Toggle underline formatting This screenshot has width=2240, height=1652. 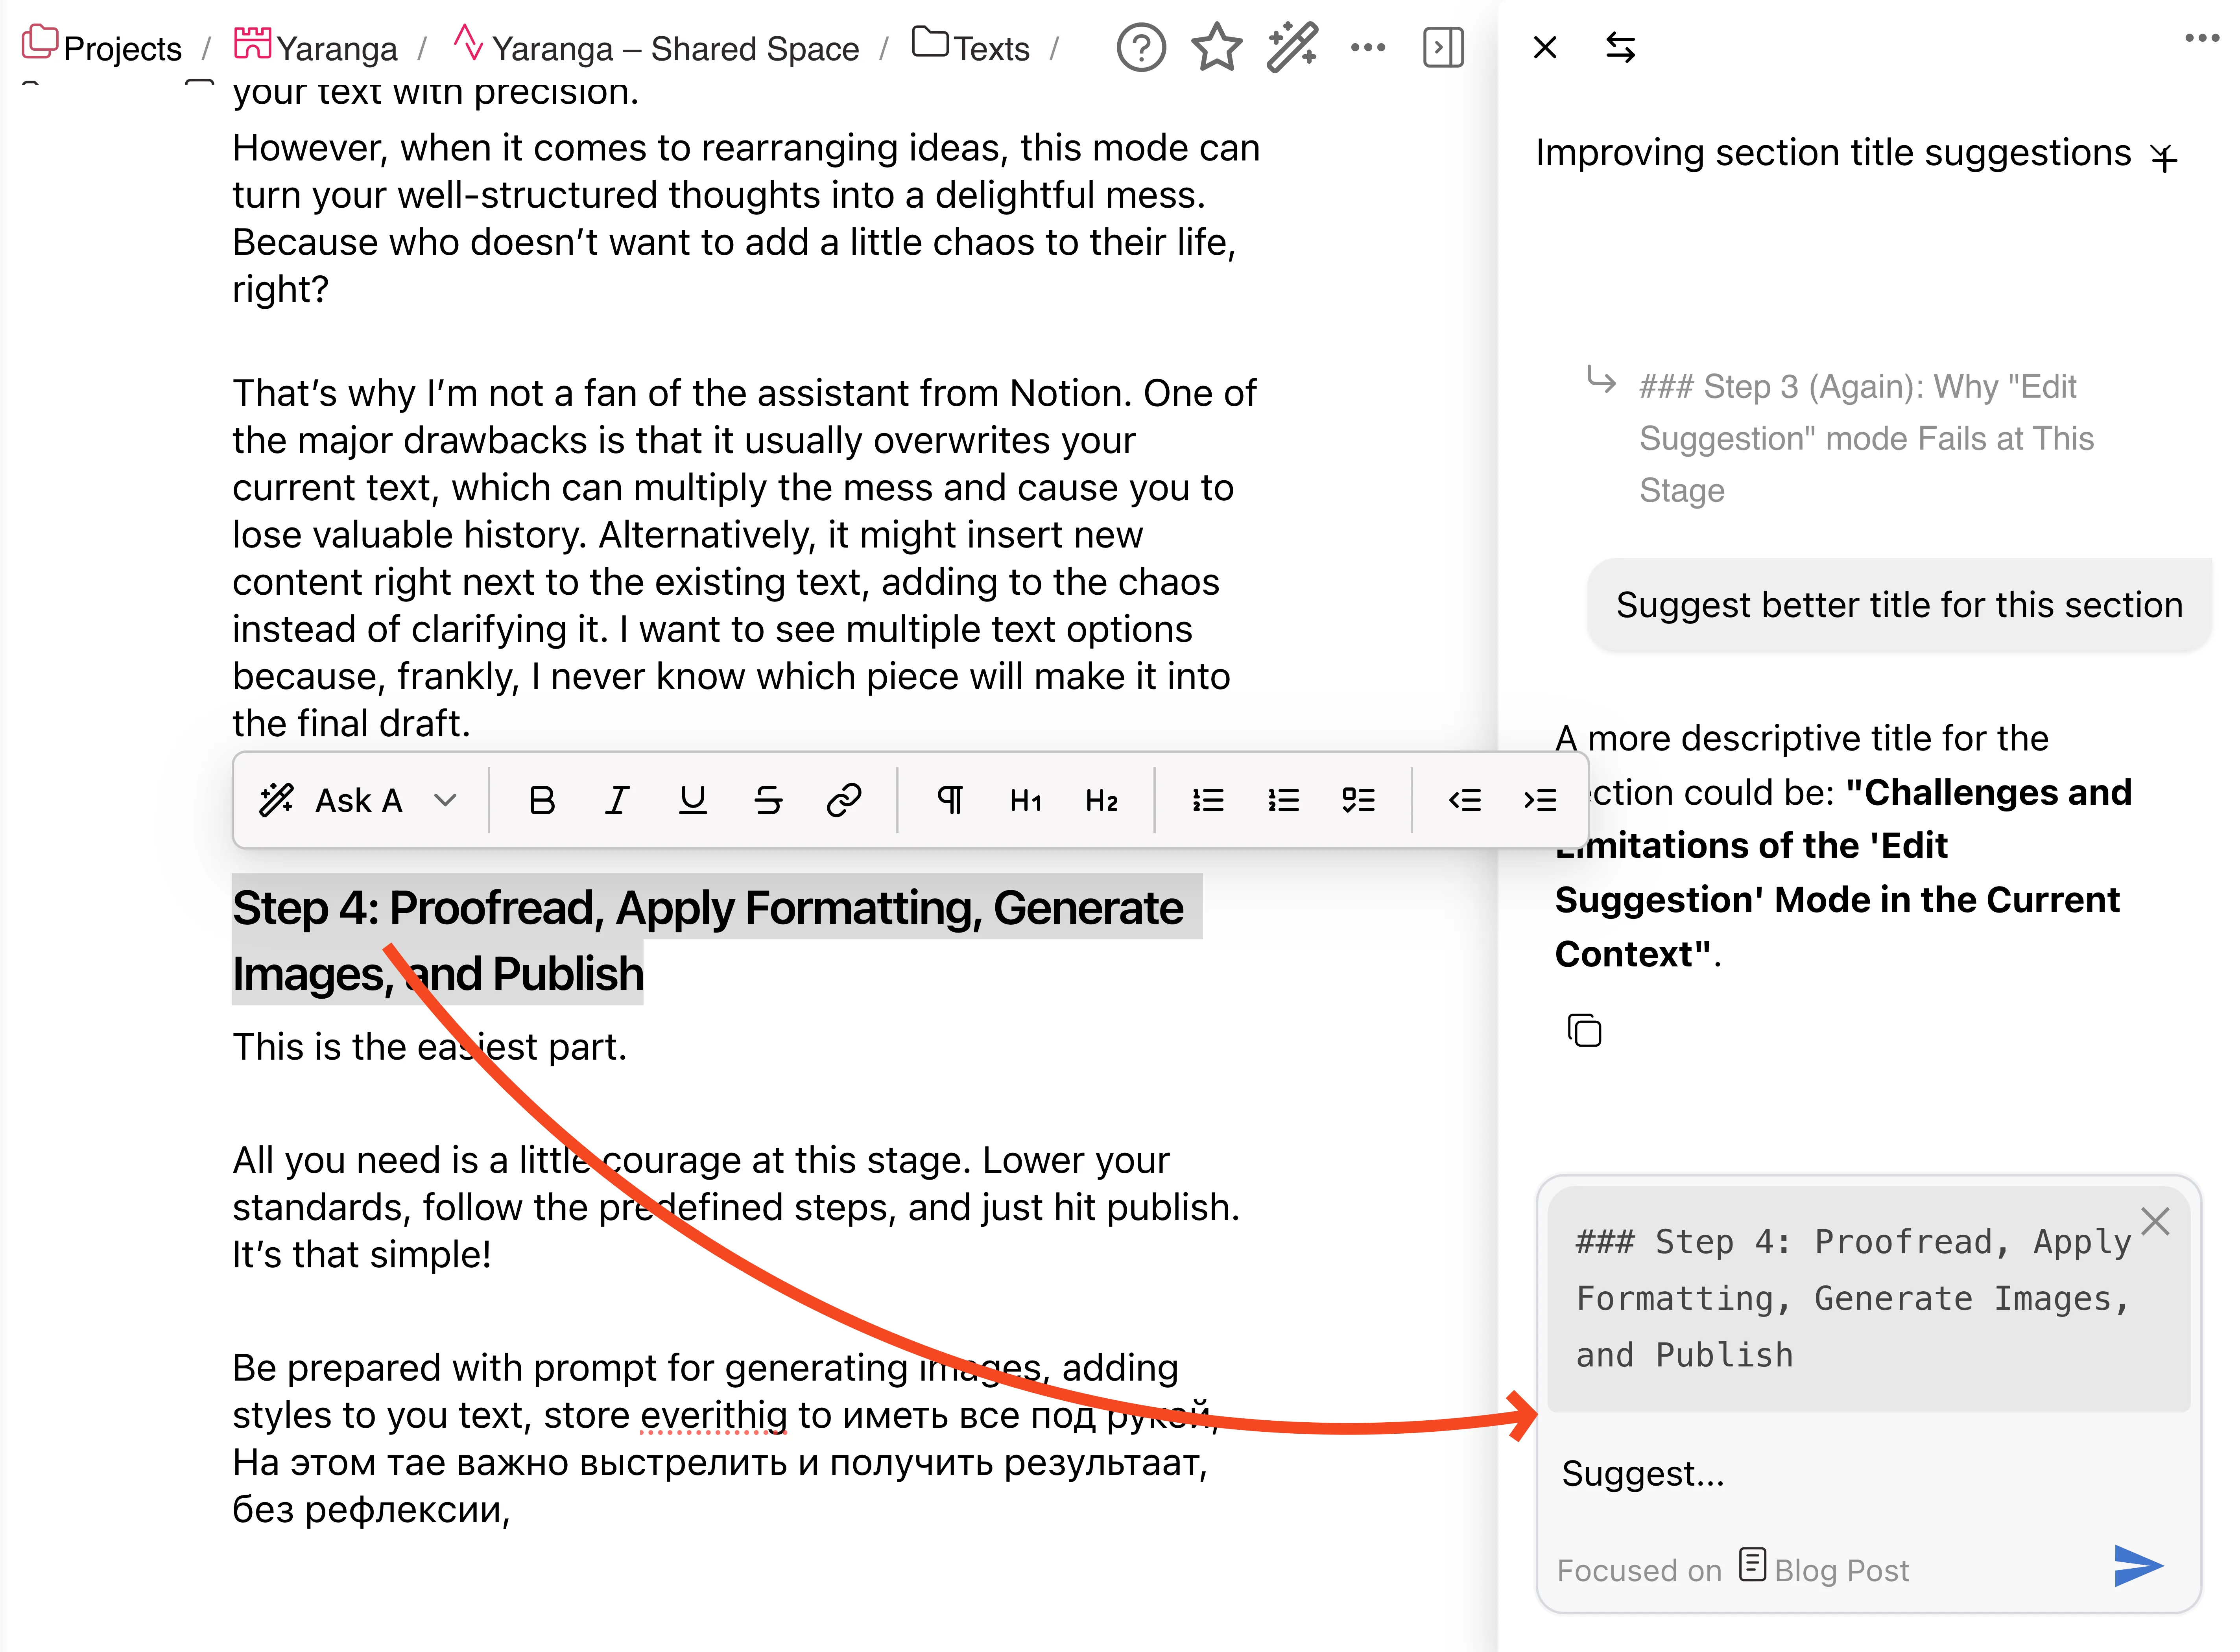point(693,800)
